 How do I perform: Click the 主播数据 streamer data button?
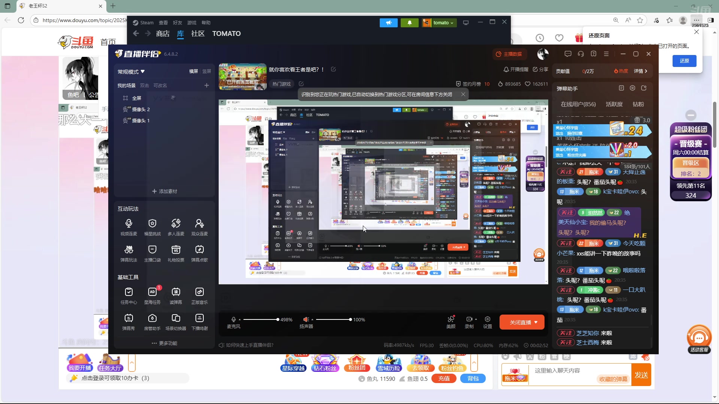tap(509, 54)
